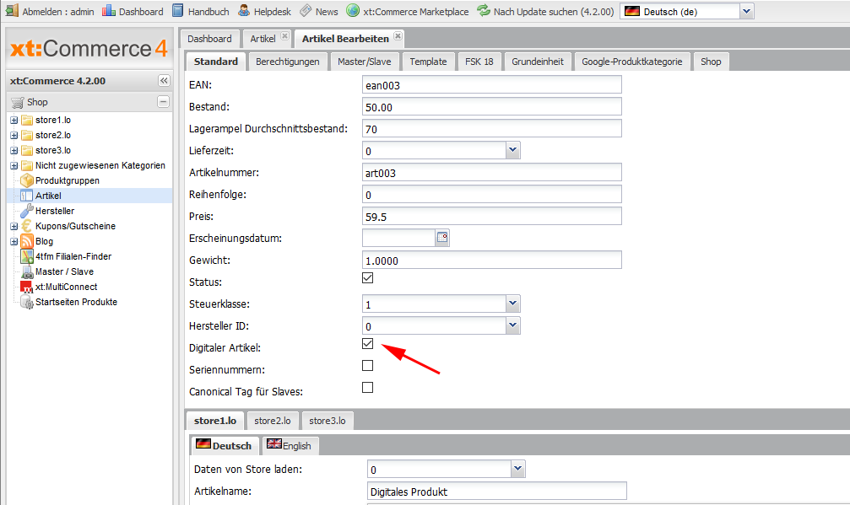Click into the Artikelnummer input field
The height and width of the screenshot is (505, 850).
coord(491,173)
